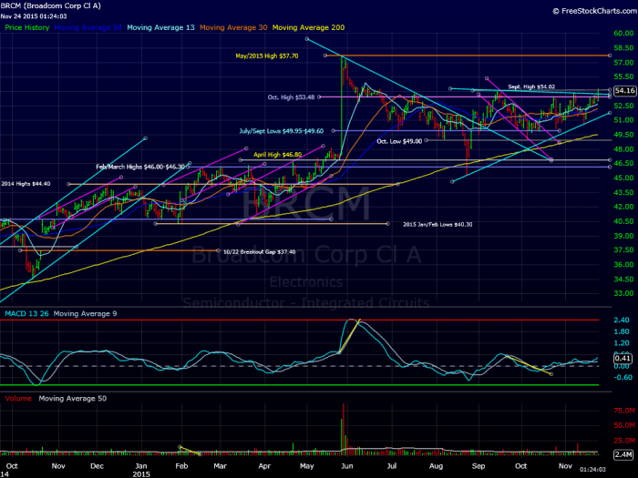Click the Moving Average 9 MACD label
Image resolution: width=638 pixels, height=478 pixels.
pos(85,314)
